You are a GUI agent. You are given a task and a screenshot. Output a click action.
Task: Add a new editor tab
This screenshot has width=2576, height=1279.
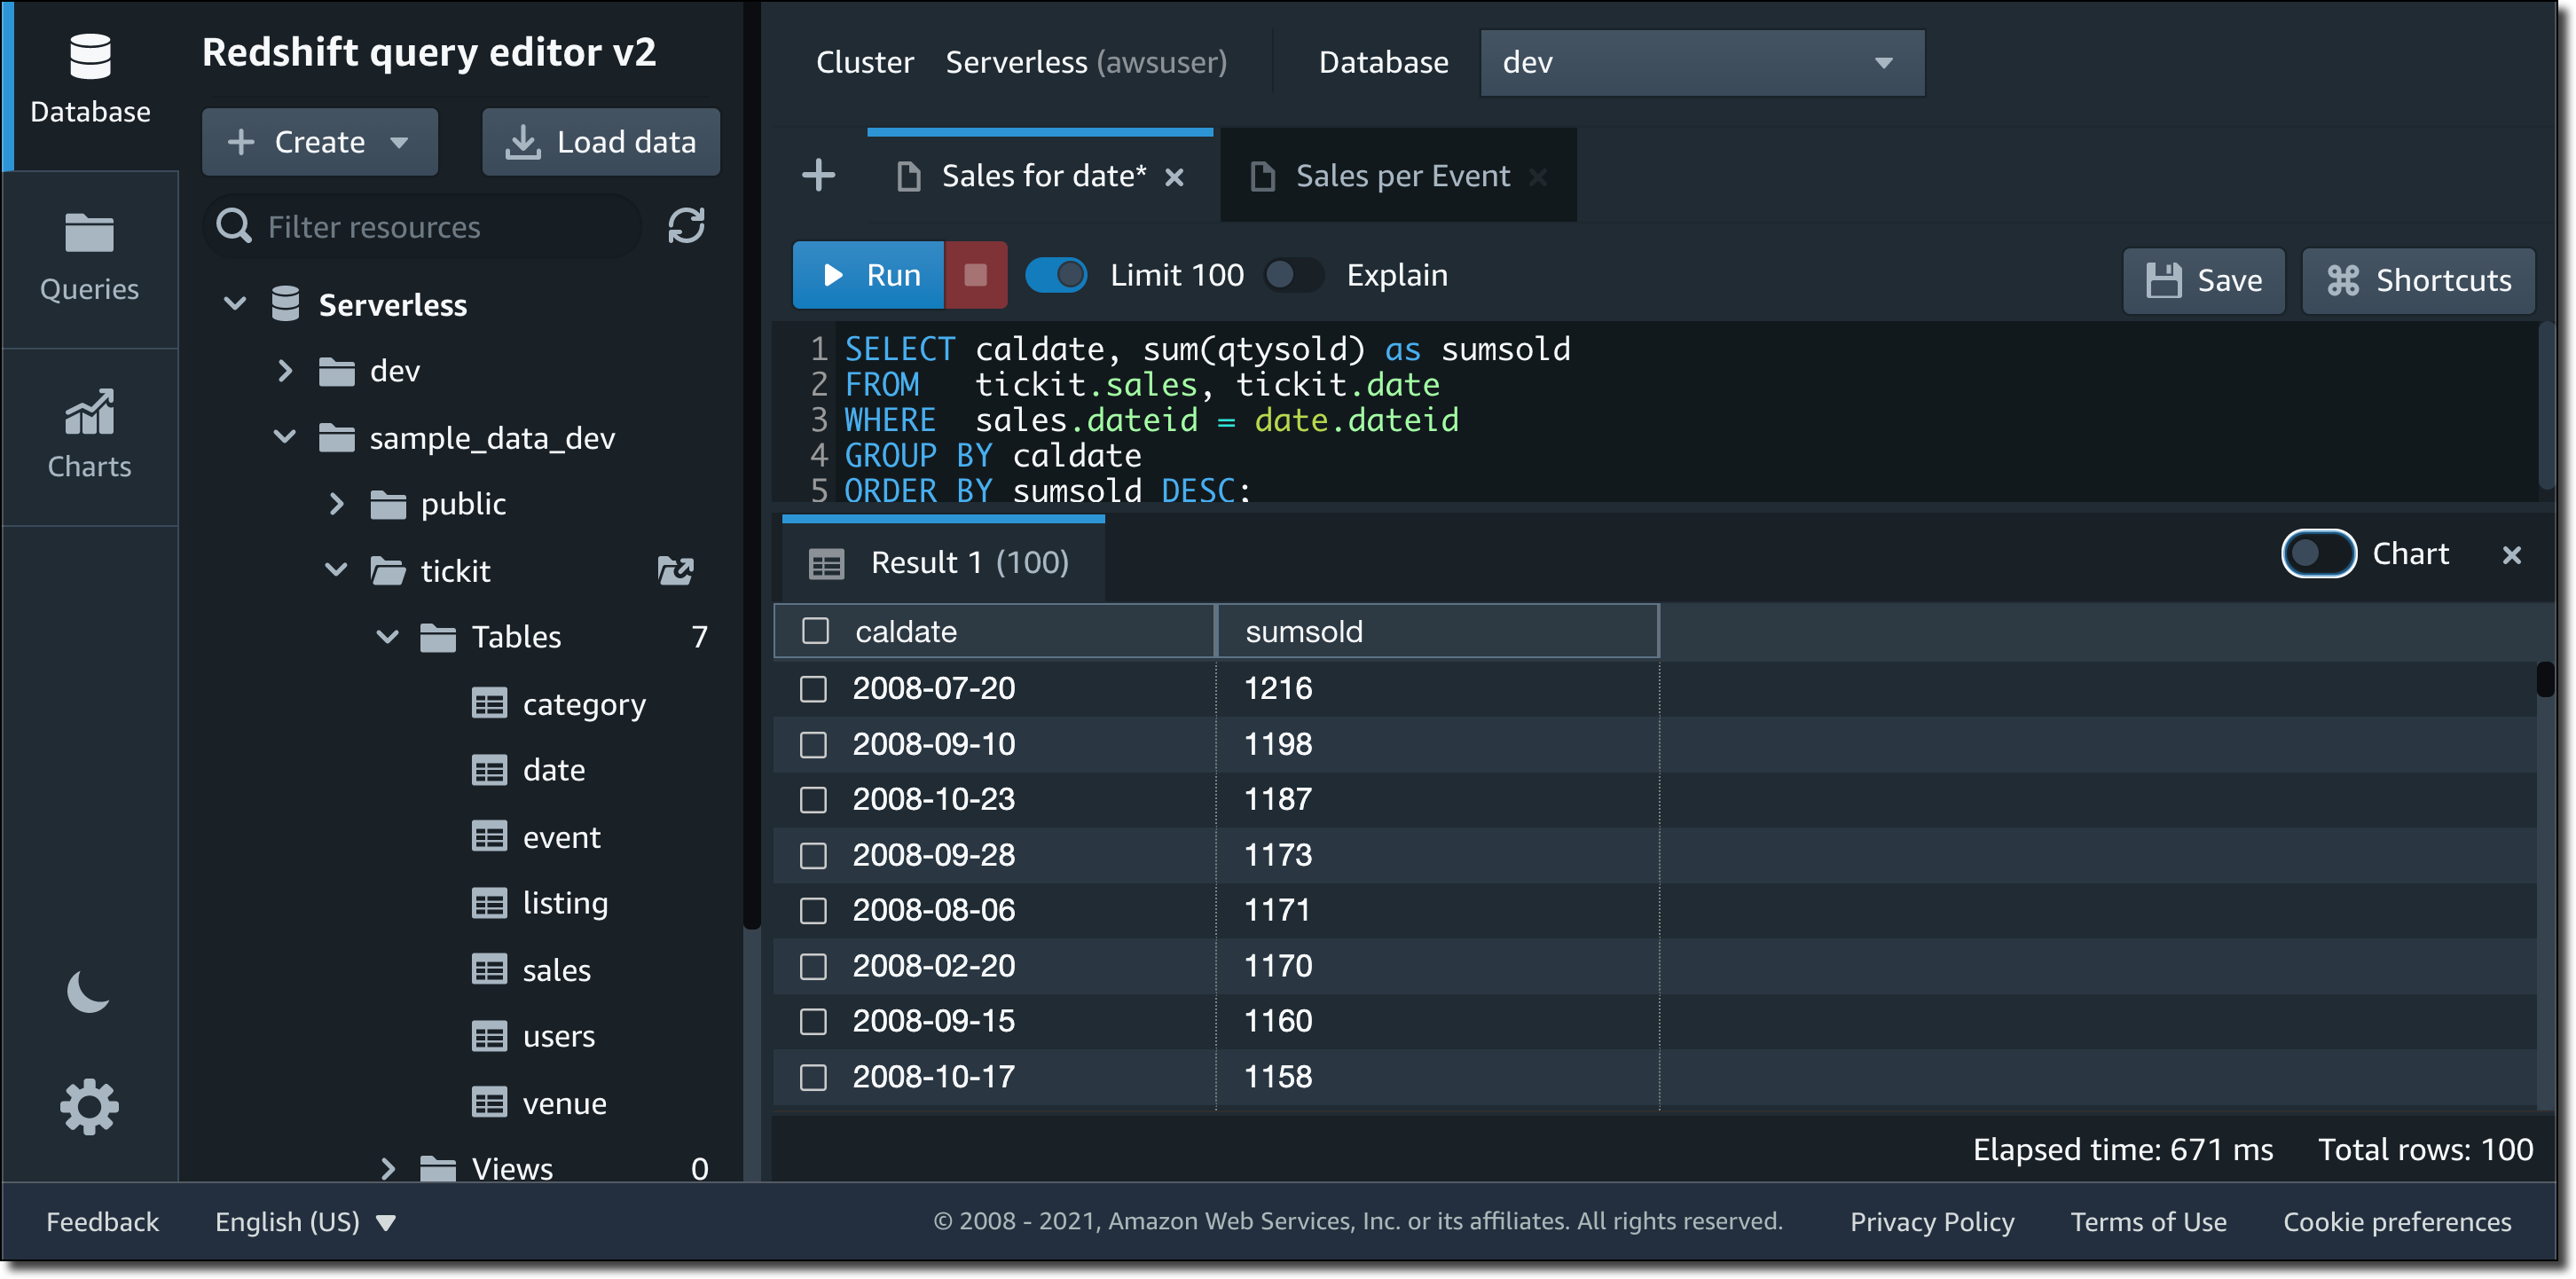[818, 176]
